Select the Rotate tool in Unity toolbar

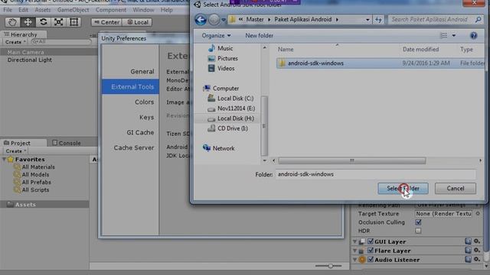(x=43, y=22)
